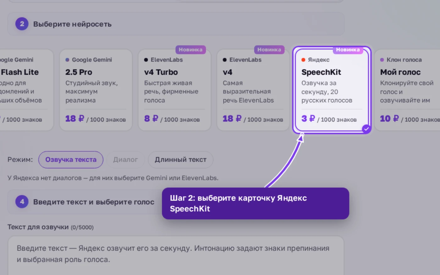Image resolution: width=440 pixels, height=275 pixels.
Task: Click the "Введите текст и выберите голос" heading
Action: 94,202
